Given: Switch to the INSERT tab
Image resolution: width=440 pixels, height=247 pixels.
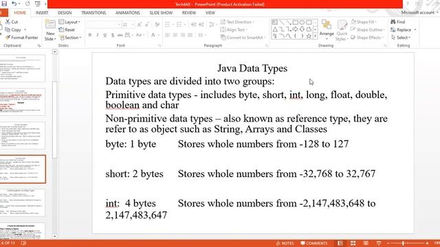Looking at the screenshot, I should tap(42, 12).
